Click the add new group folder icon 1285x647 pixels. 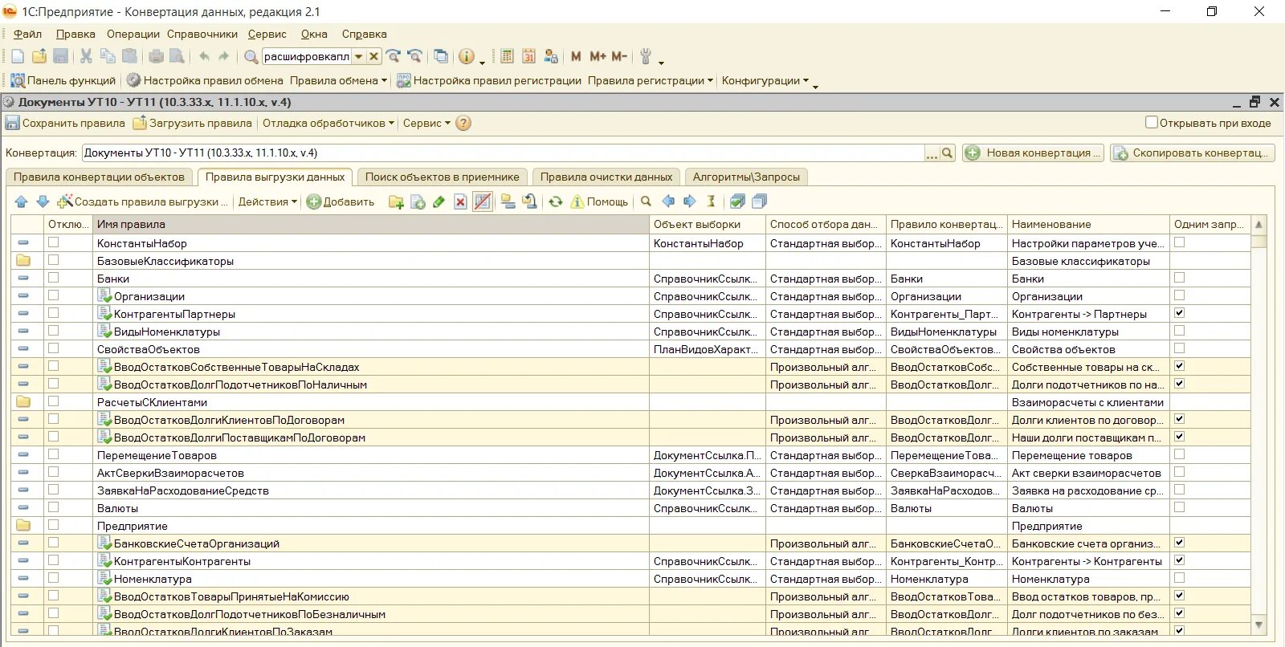396,201
